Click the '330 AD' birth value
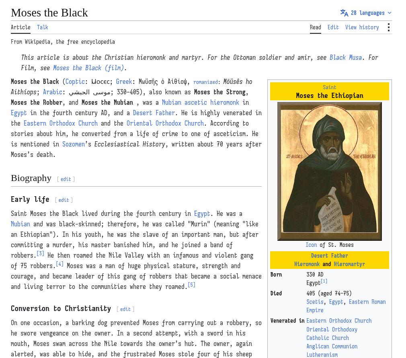 coord(315,275)
